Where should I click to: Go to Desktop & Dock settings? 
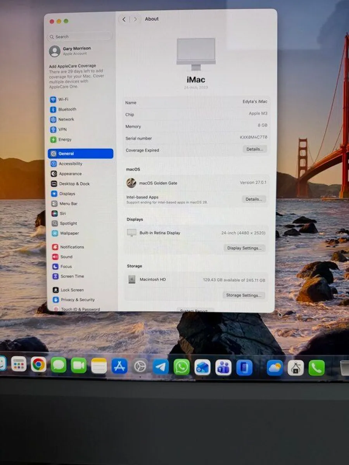pyautogui.click(x=70, y=184)
